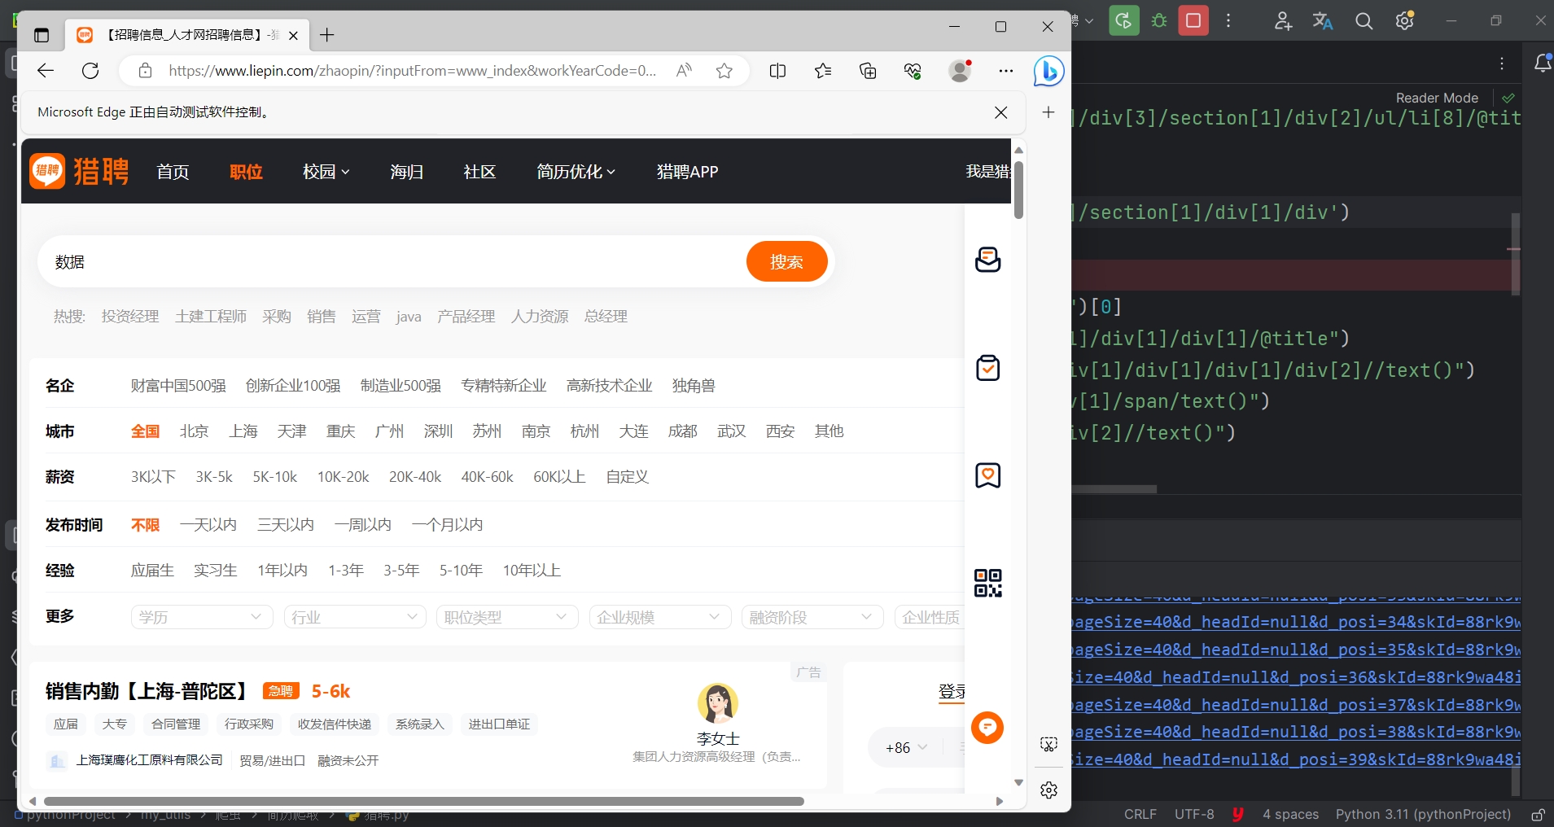Viewport: 1554px width, 827px height.
Task: Click Python 3.11 interpreter in status bar
Action: point(1423,814)
